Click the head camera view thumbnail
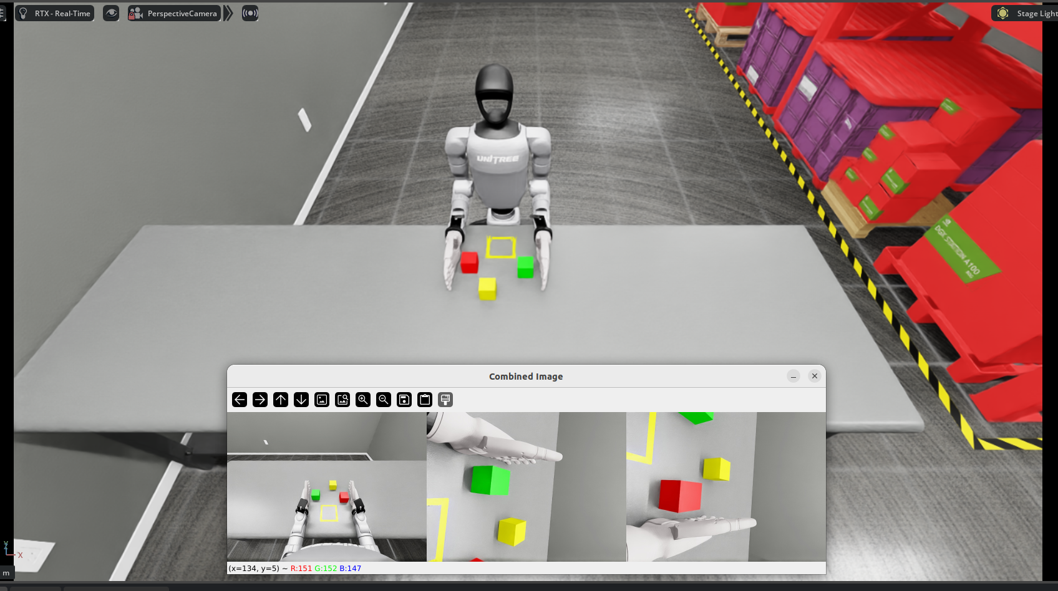 pos(326,486)
